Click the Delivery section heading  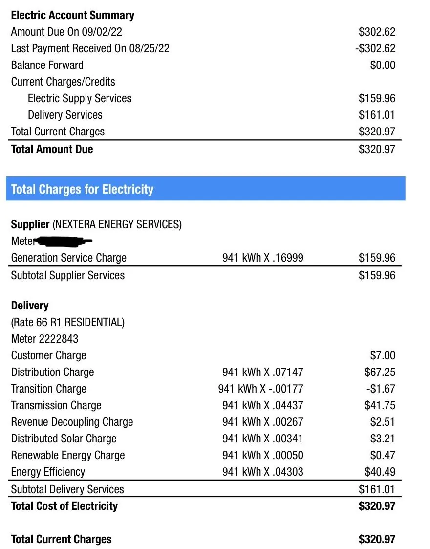pyautogui.click(x=30, y=306)
